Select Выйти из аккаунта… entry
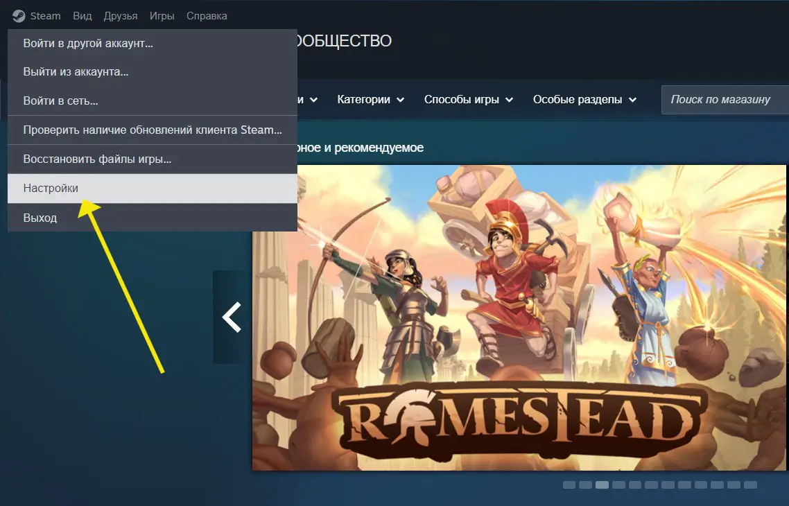The width and height of the screenshot is (789, 506). pos(153,72)
